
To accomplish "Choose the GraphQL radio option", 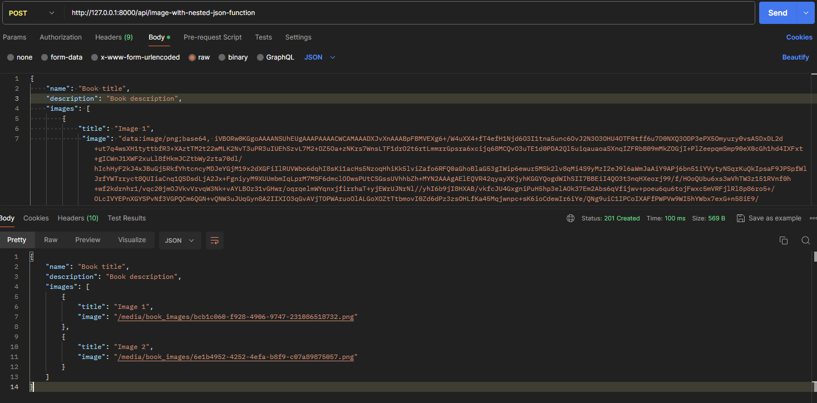I will pos(260,57).
